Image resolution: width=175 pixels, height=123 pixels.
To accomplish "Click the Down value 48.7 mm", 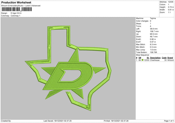I will click(x=154, y=37).
